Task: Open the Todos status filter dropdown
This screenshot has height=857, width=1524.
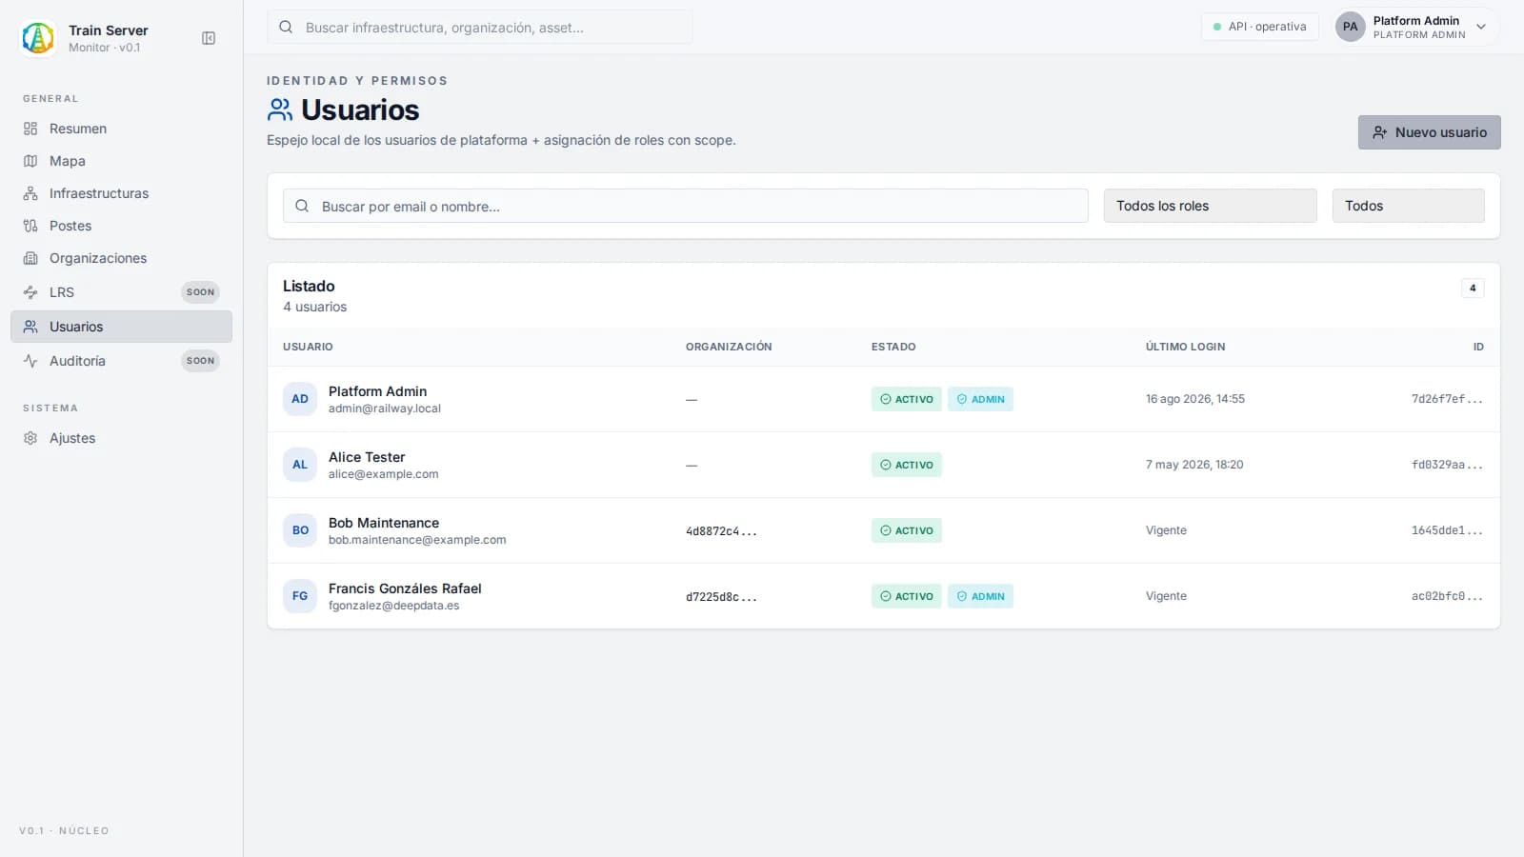Action: [x=1408, y=206]
